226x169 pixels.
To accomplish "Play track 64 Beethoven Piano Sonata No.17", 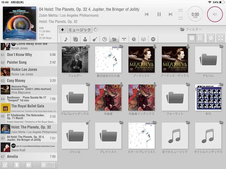I will (x=29, y=99).
